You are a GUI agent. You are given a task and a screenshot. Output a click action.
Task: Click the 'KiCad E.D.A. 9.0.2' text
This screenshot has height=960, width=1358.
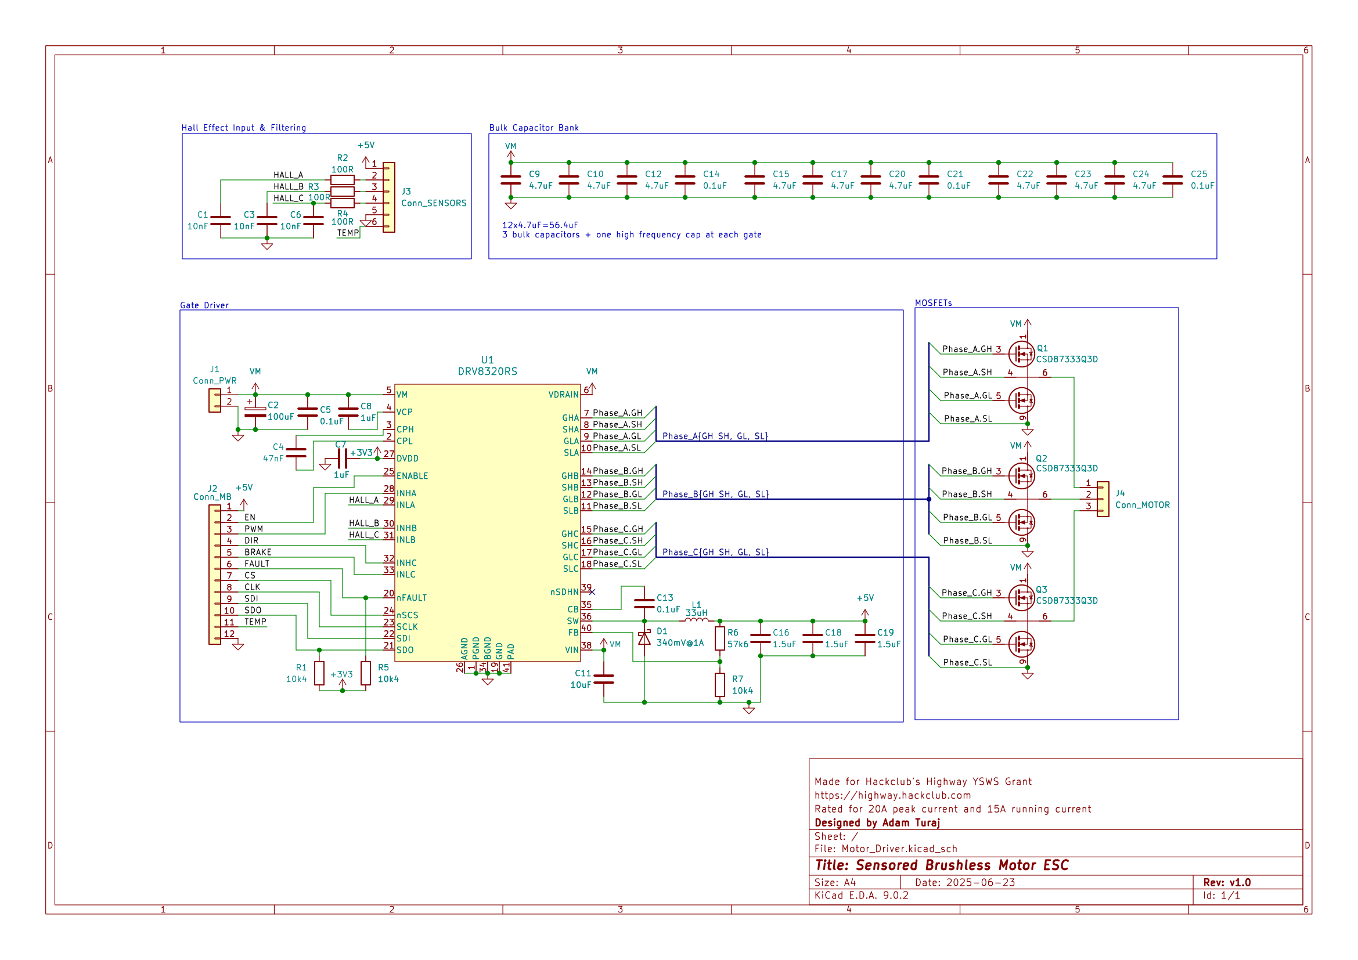point(861,896)
